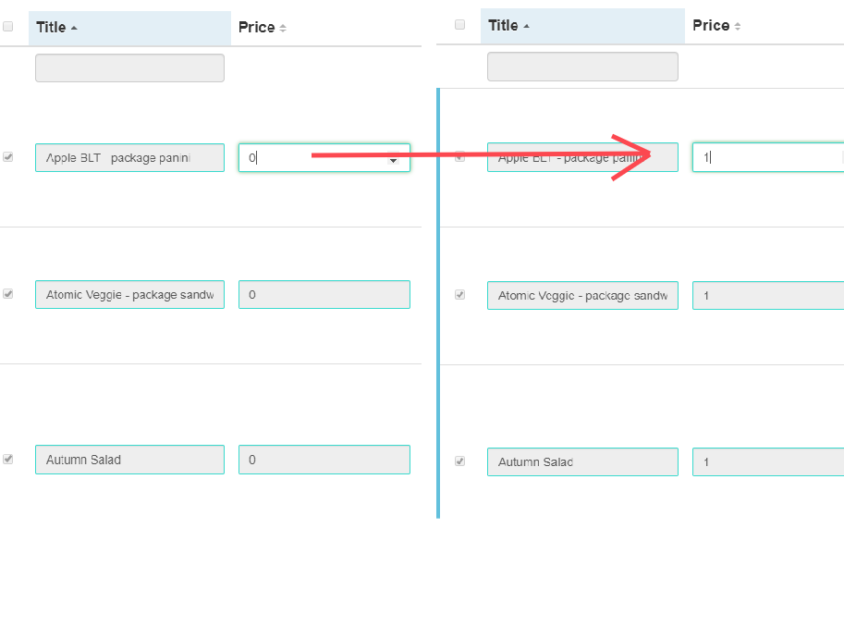This screenshot has height=639, width=844.
Task: Sort by Price in right table
Action: 716,26
